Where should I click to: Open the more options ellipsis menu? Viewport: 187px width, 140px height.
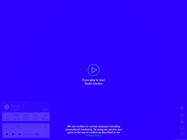[x=46, y=134]
